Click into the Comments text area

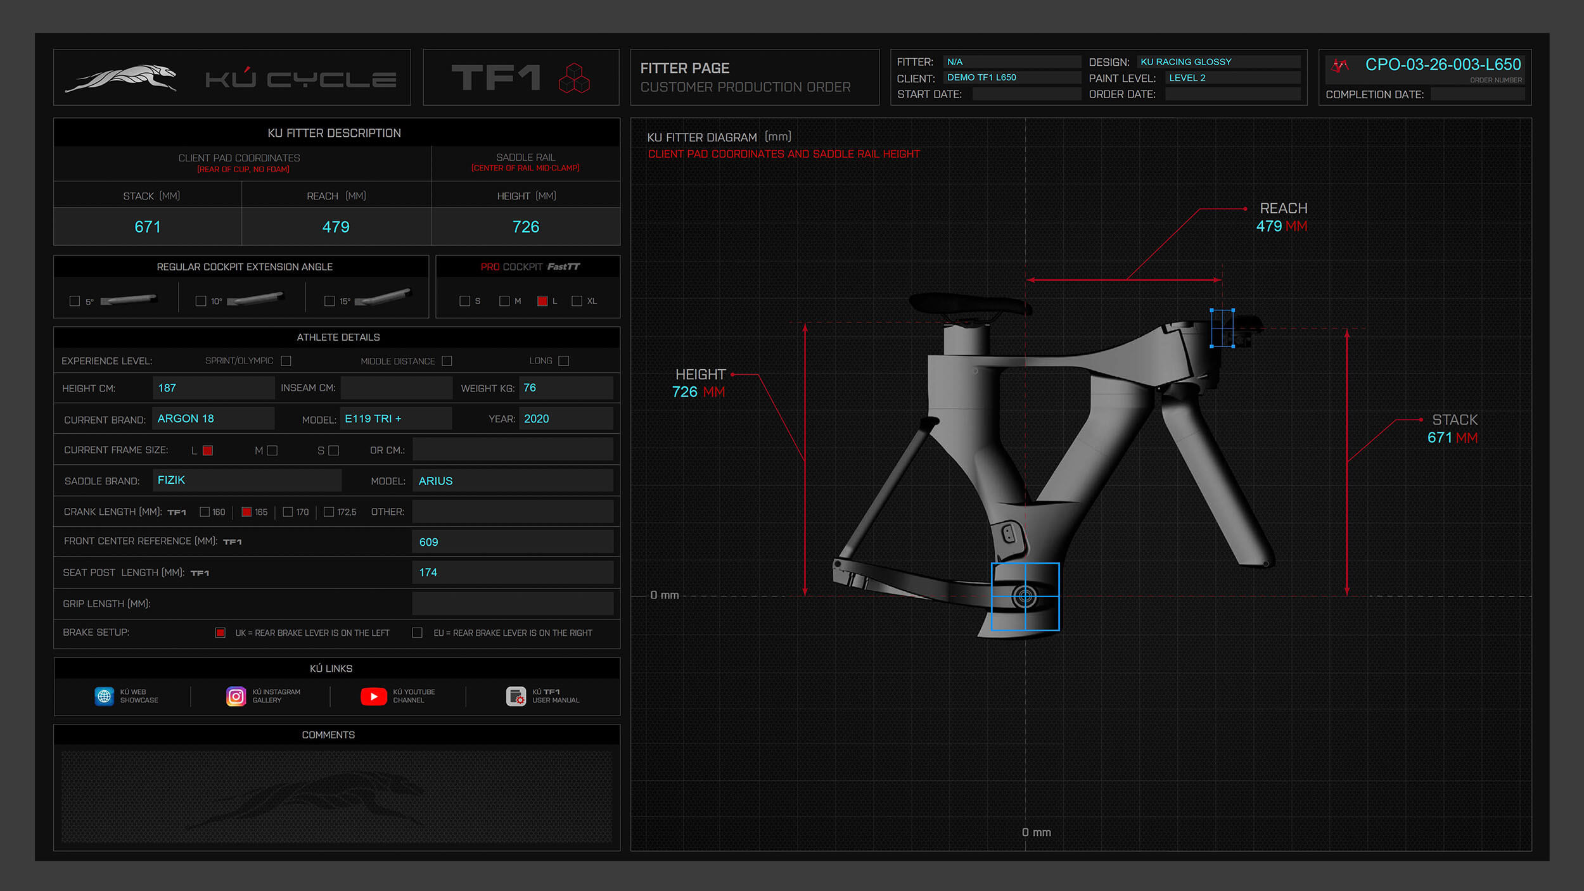coord(336,797)
